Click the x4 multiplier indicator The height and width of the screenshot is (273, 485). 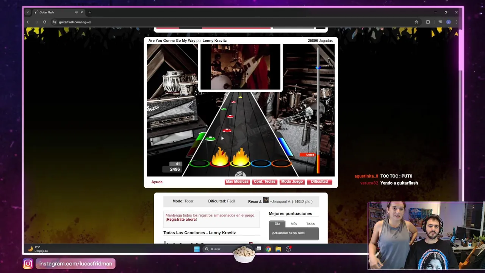click(x=239, y=174)
